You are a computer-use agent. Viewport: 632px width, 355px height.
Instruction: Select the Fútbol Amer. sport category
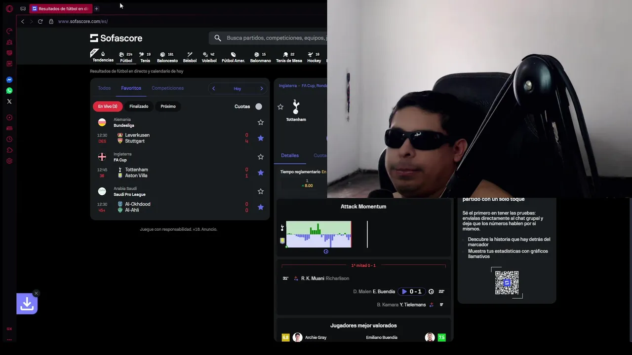click(x=233, y=57)
